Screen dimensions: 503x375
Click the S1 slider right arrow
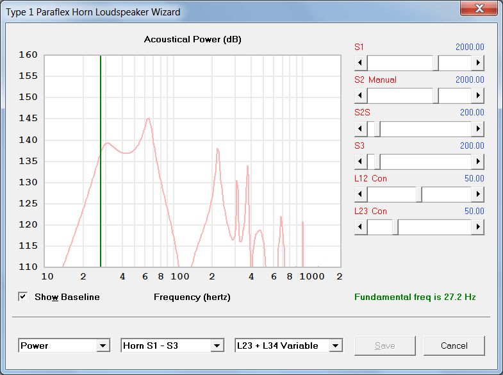pos(477,63)
